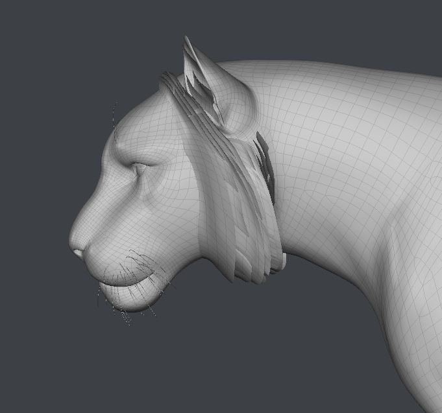Select the eyebrow whisker above the eye

(x=114, y=120)
